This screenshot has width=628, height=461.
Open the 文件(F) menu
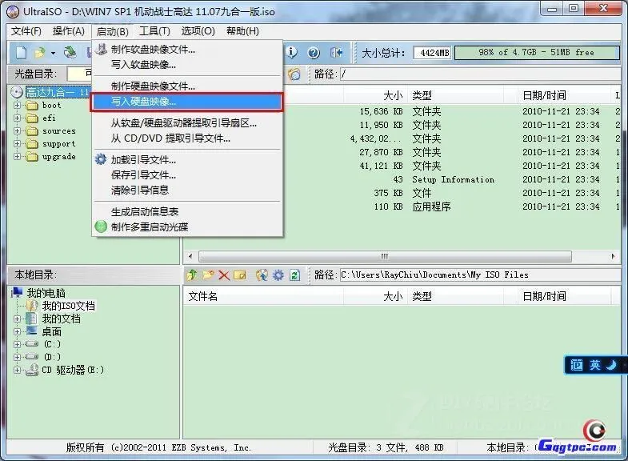click(x=26, y=31)
